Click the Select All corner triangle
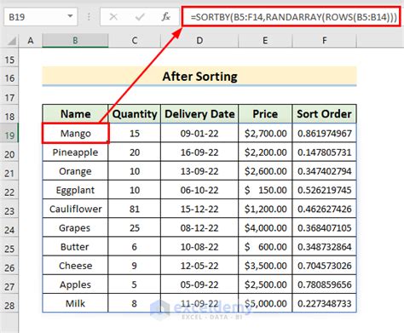This screenshot has height=333, width=404. click(11, 41)
